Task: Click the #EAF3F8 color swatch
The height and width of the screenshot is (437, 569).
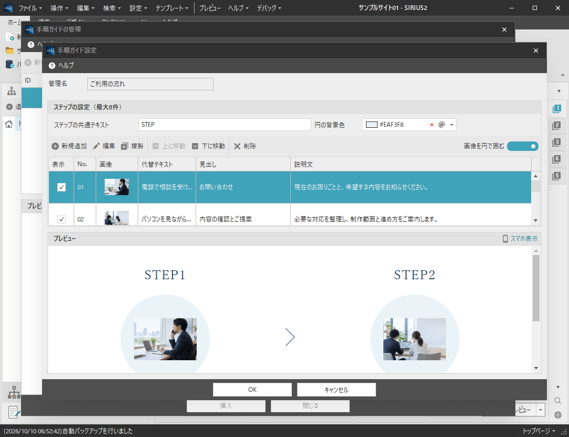Action: 372,125
